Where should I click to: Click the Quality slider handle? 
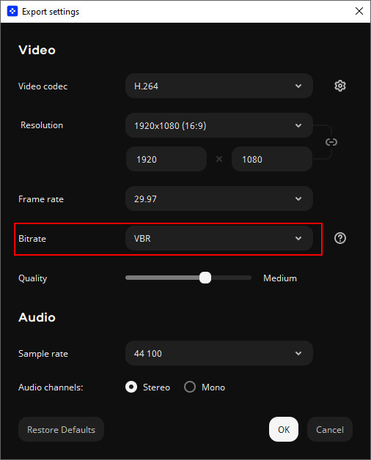click(205, 278)
